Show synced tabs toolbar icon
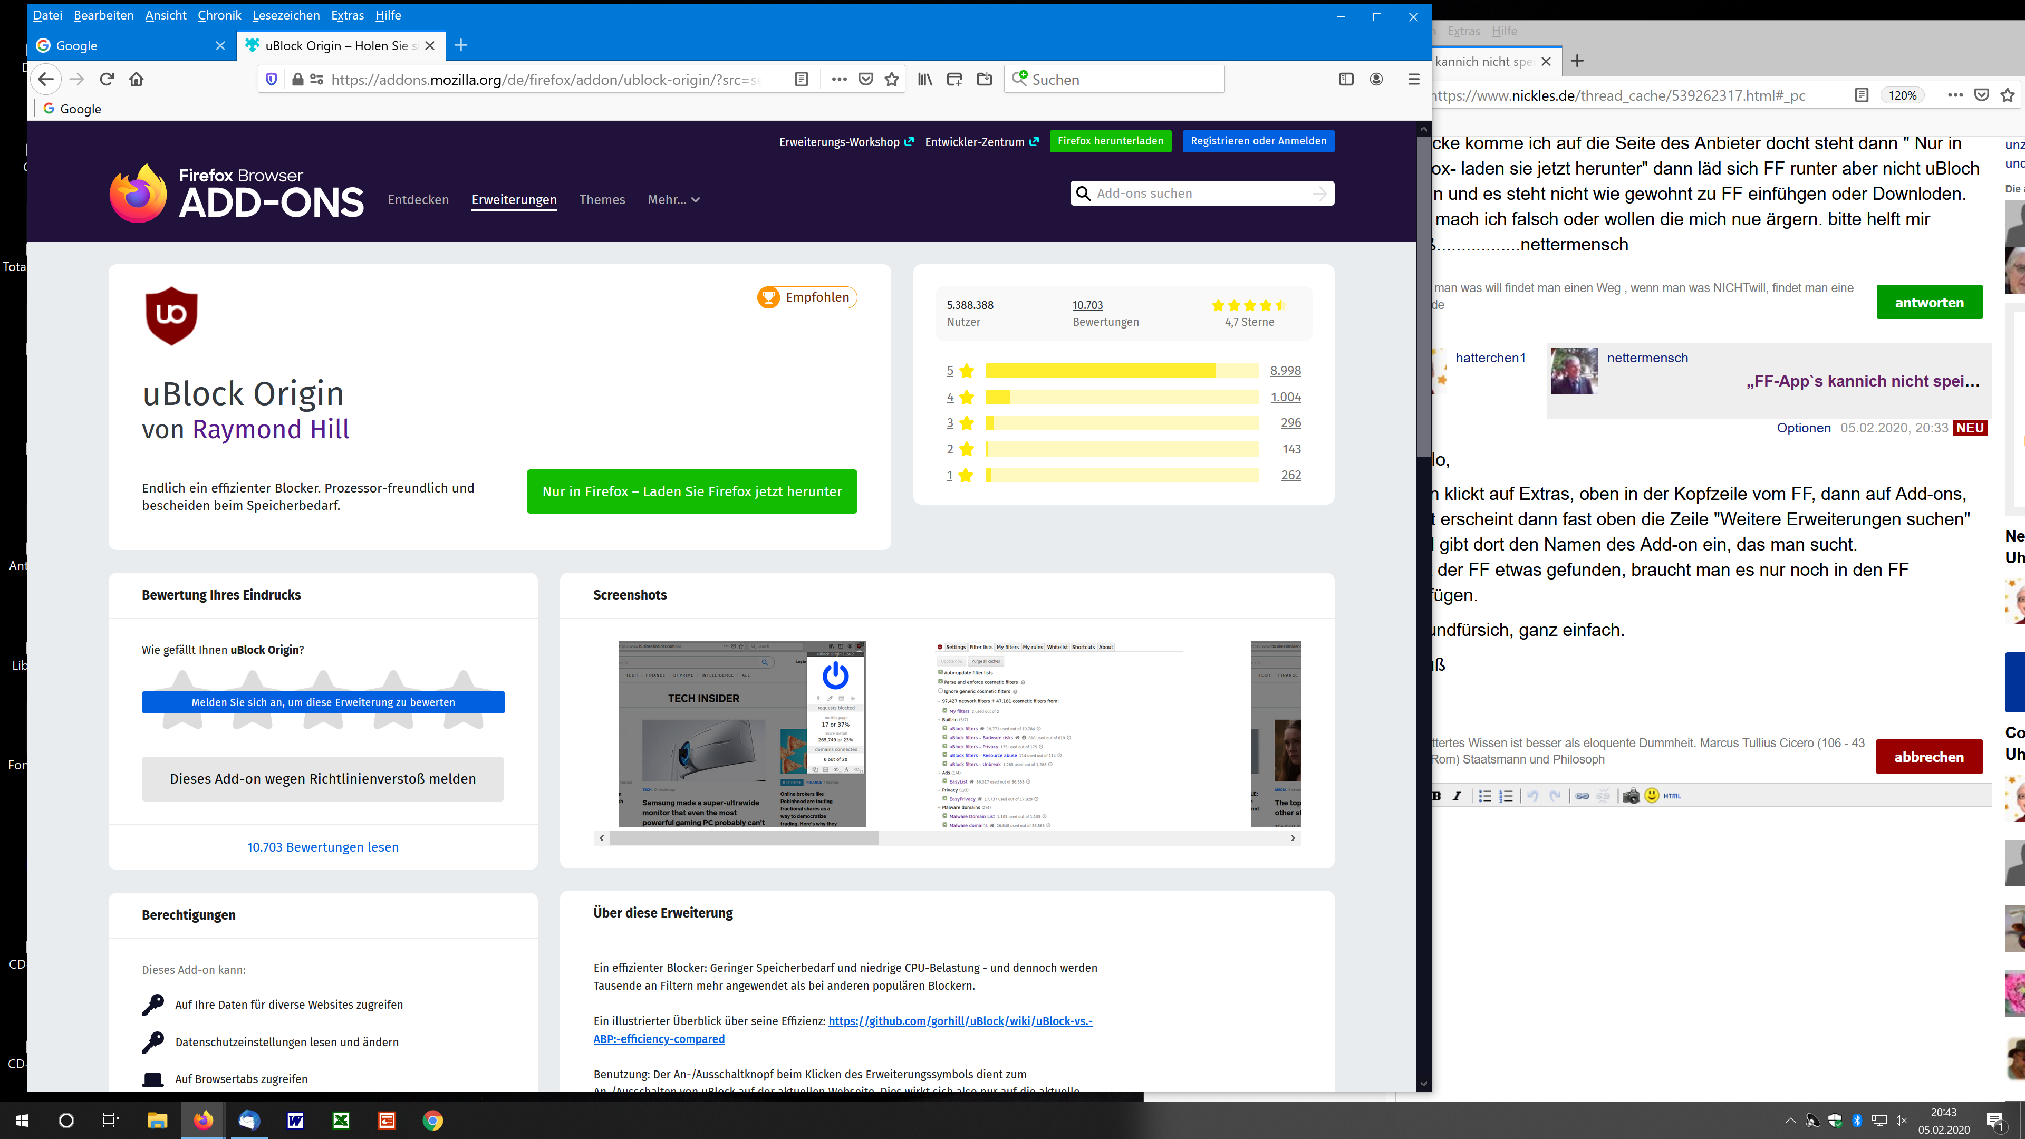 tap(954, 80)
